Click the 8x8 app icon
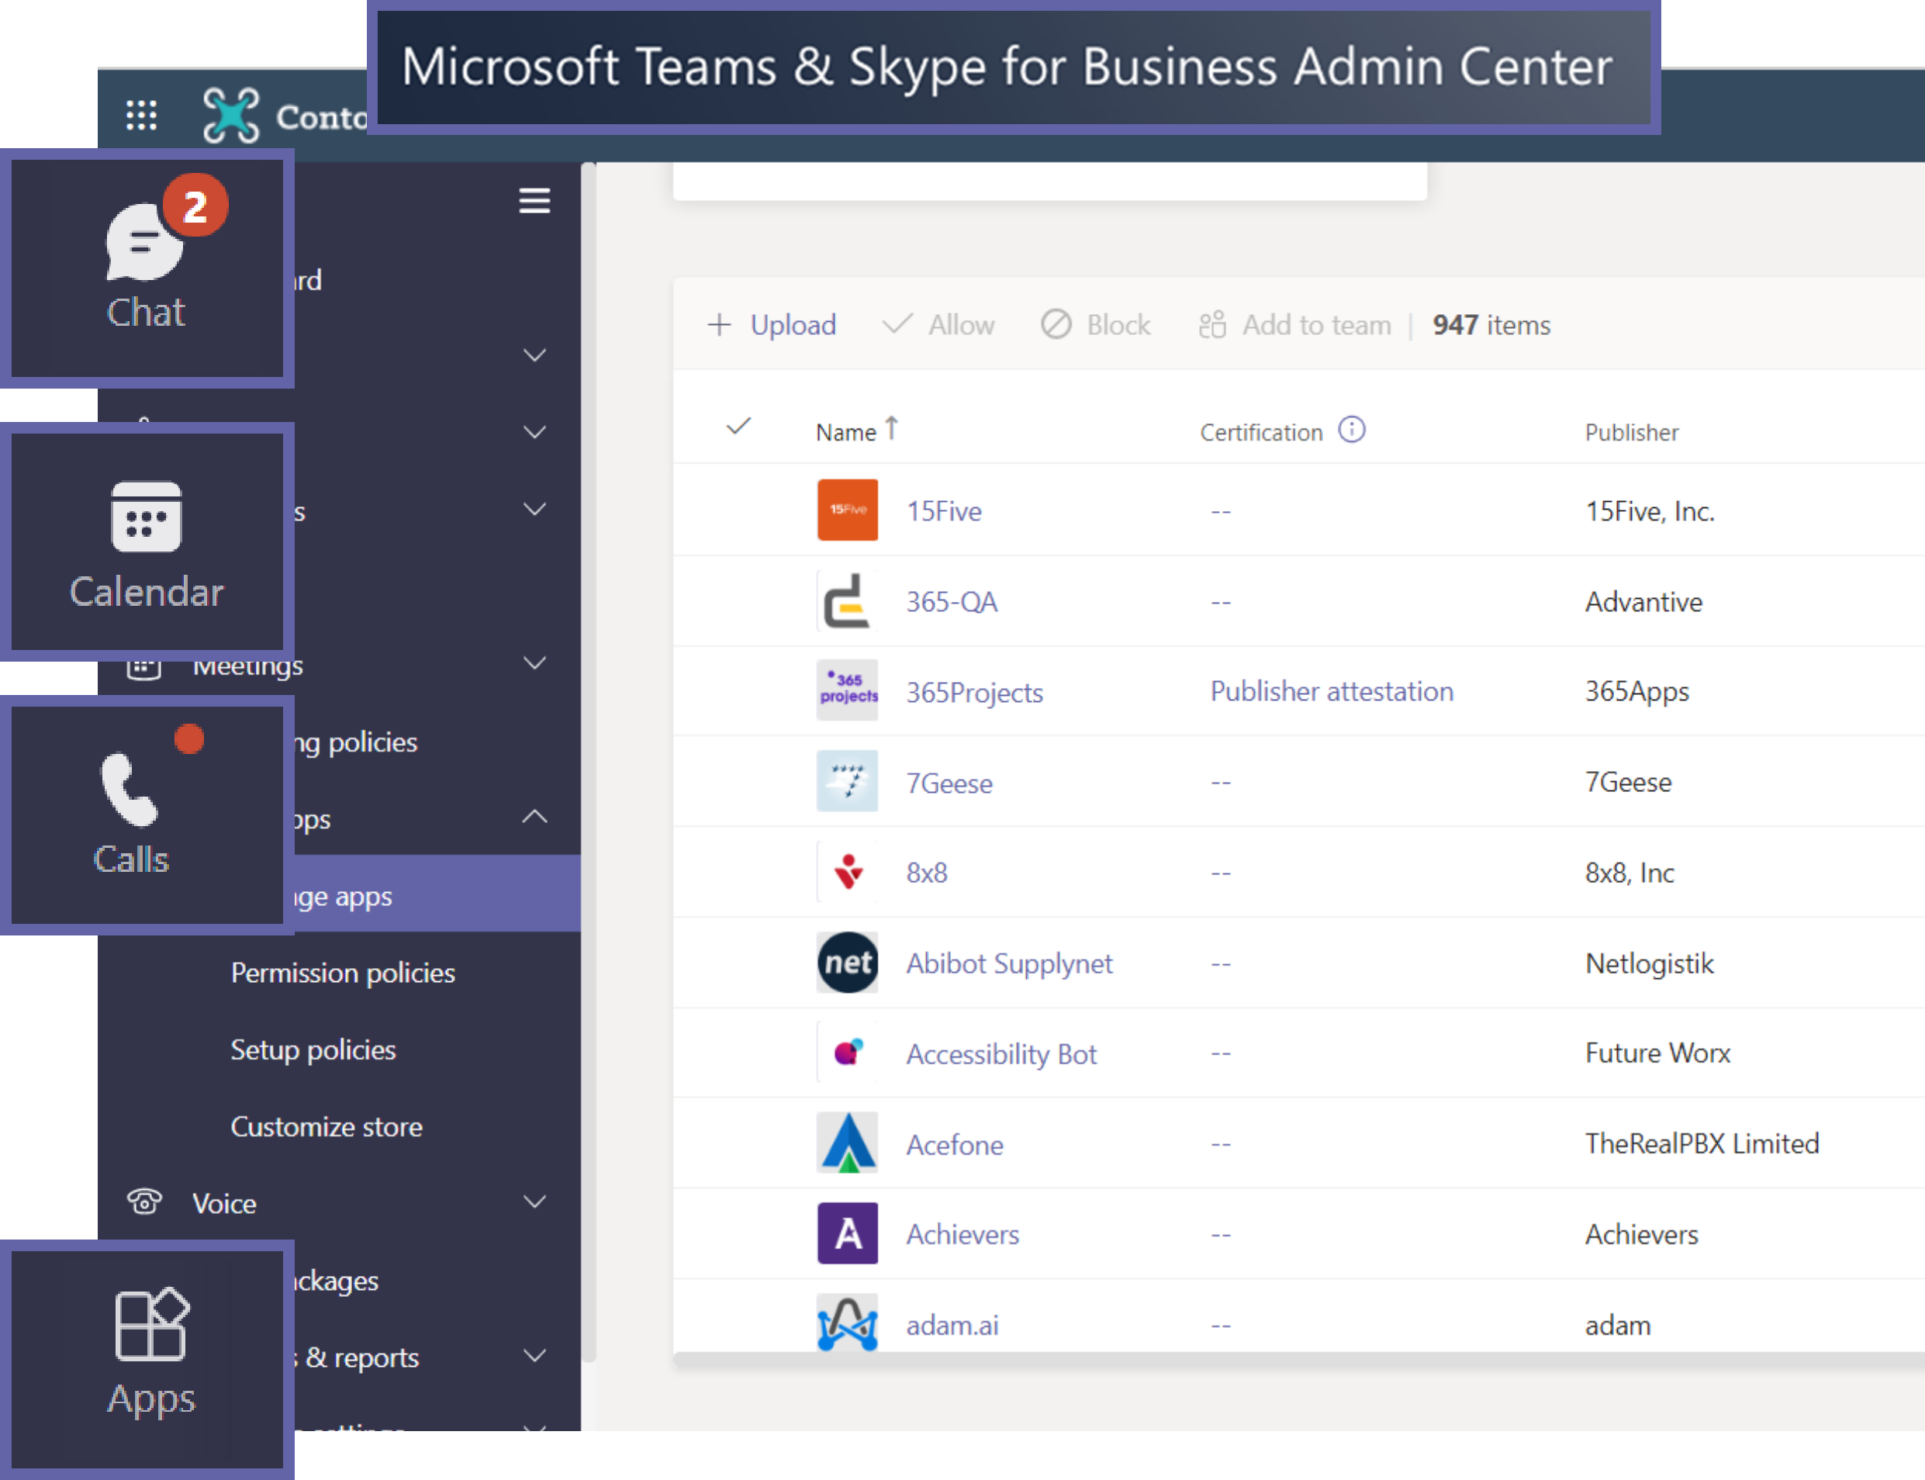 click(847, 872)
